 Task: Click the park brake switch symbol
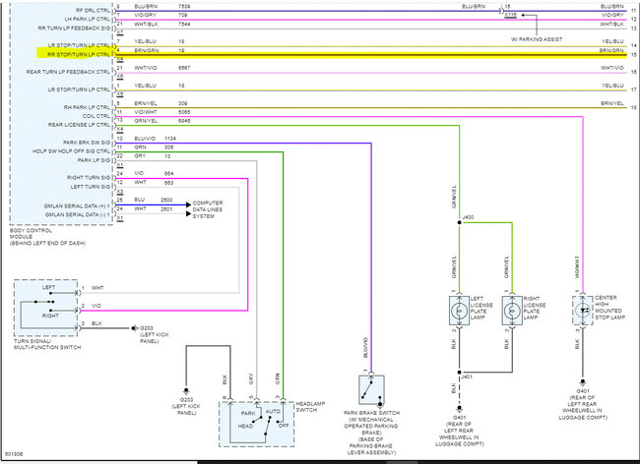pyautogui.click(x=371, y=390)
